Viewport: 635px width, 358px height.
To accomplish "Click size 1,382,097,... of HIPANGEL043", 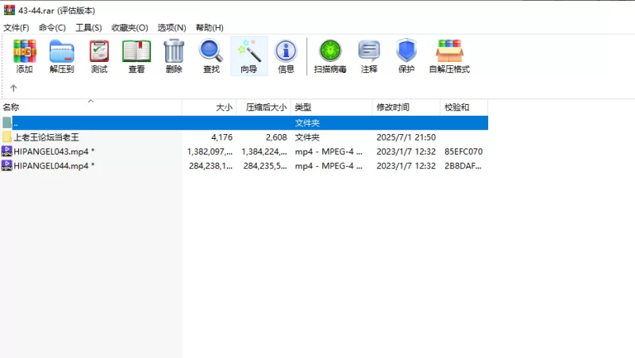I will tap(210, 152).
